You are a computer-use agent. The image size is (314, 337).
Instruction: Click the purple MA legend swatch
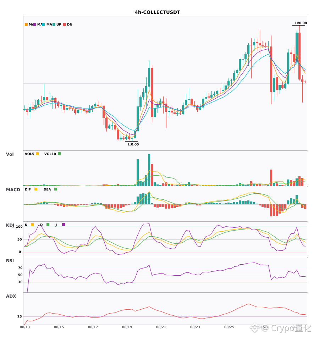pyautogui.click(x=35, y=24)
